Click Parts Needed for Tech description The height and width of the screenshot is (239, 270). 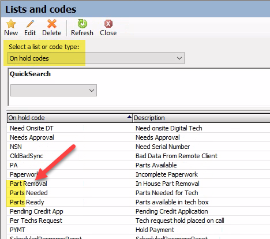167,193
